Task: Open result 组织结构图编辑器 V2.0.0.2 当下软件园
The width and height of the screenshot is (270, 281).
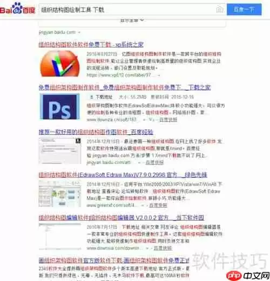Action: coord(122,218)
